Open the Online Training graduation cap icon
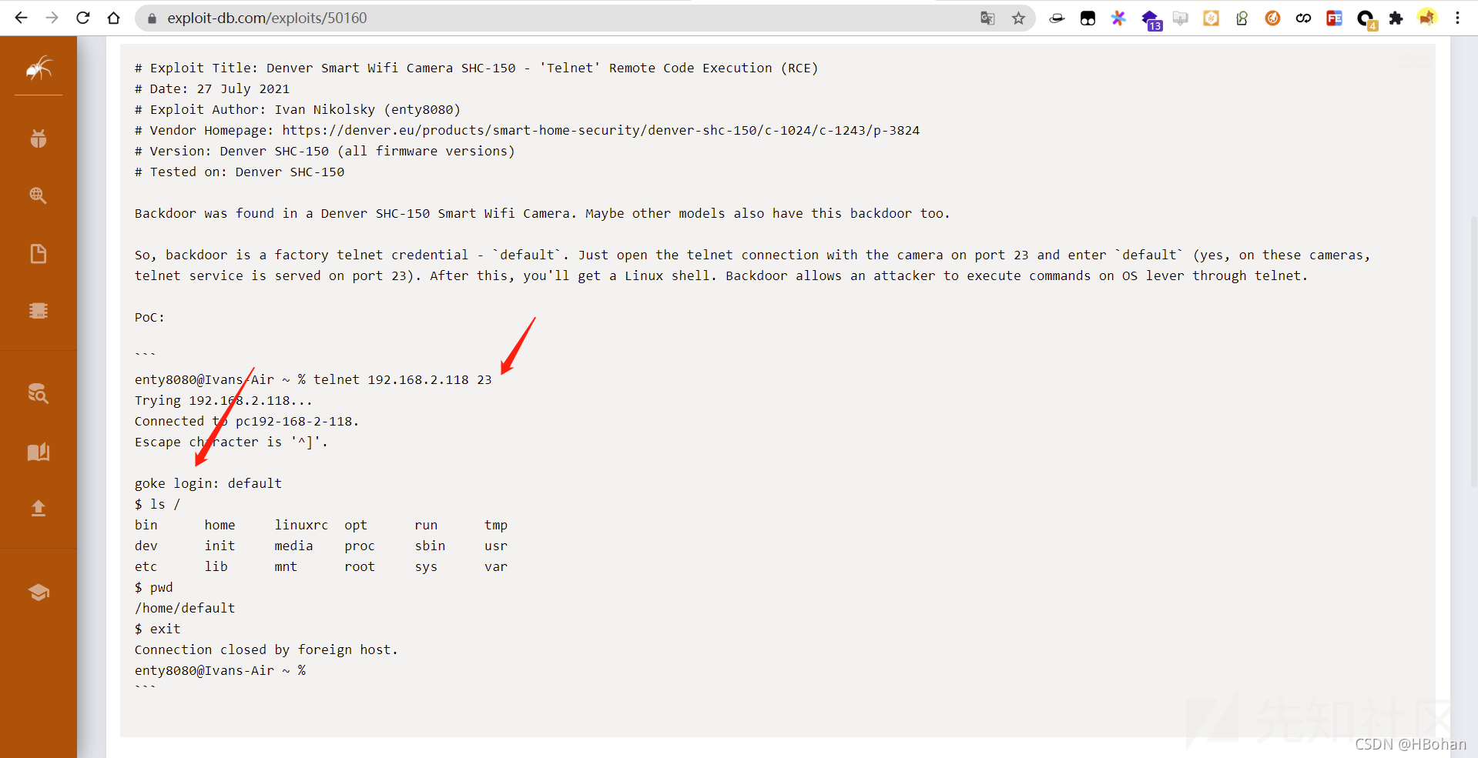The width and height of the screenshot is (1478, 758). click(39, 592)
